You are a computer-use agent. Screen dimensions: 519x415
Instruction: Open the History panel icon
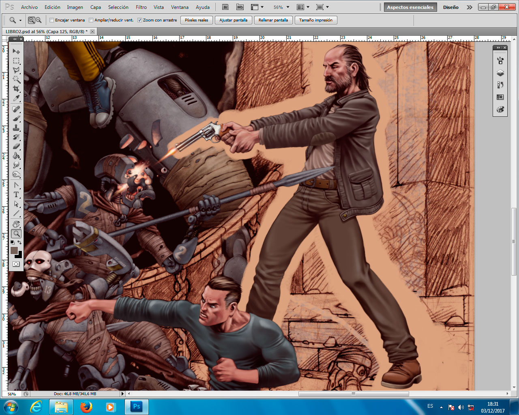[500, 85]
